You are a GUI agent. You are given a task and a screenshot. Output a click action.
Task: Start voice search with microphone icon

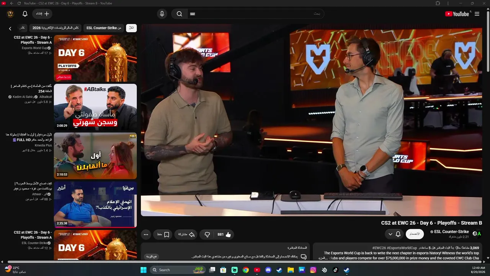click(x=162, y=14)
